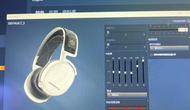Click the help icon next to 对话优化
Image resolution: width=190 pixels, height=110 pixels.
click(146, 39)
